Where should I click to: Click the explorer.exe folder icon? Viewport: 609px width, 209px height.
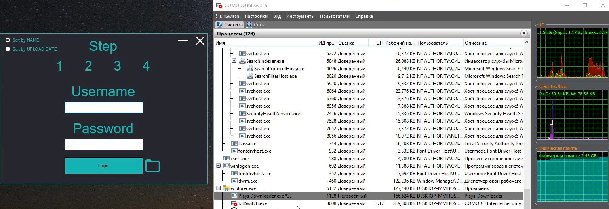(226, 188)
